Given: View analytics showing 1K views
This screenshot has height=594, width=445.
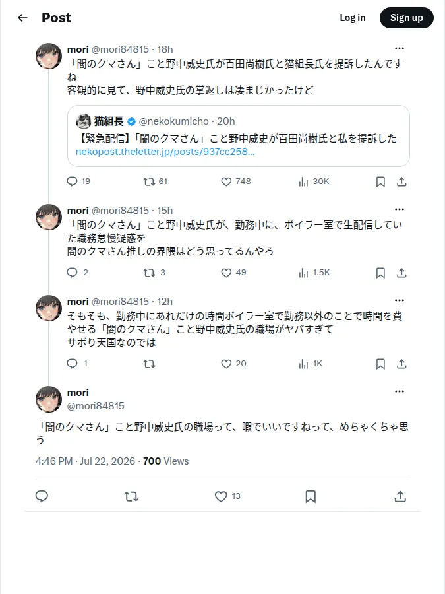Looking at the screenshot, I should (311, 364).
